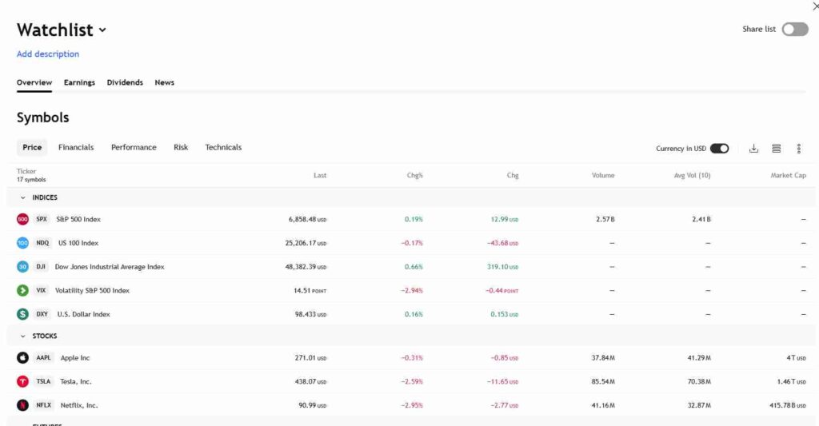The image size is (819, 426).
Task: Switch to the Dividends tab
Action: pos(125,82)
